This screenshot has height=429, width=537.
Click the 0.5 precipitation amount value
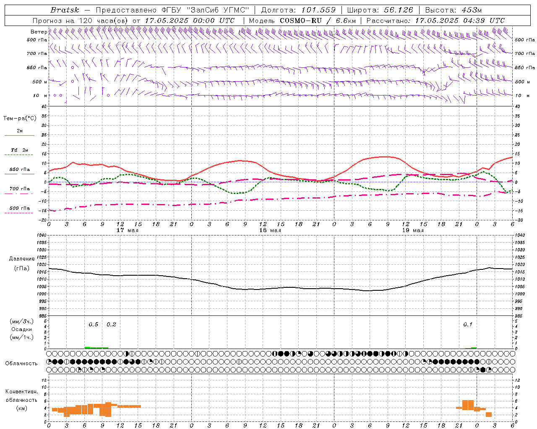click(94, 325)
